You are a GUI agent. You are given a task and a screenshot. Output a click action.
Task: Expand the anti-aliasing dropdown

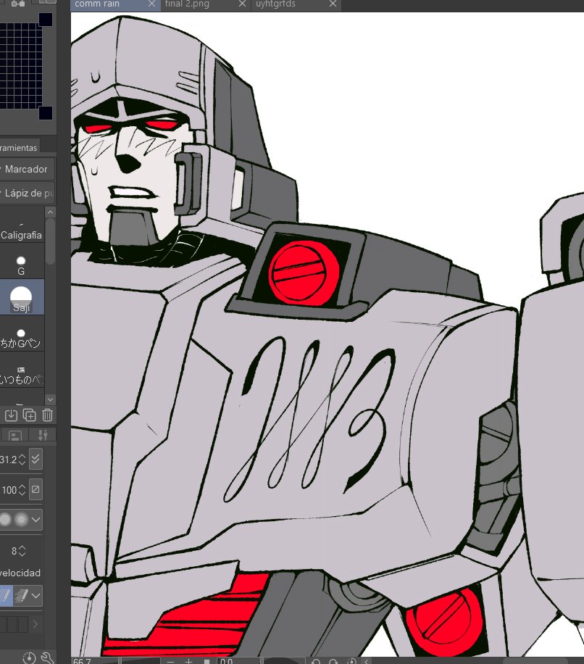tap(36, 519)
